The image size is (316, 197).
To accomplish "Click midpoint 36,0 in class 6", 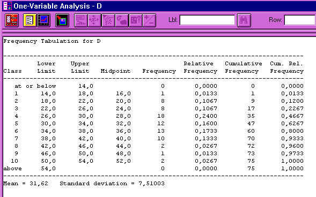I will 123,131.
